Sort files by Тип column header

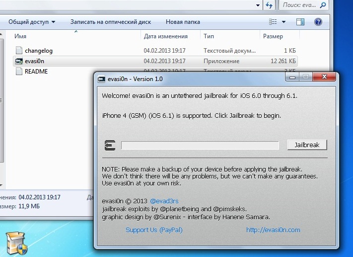209,36
